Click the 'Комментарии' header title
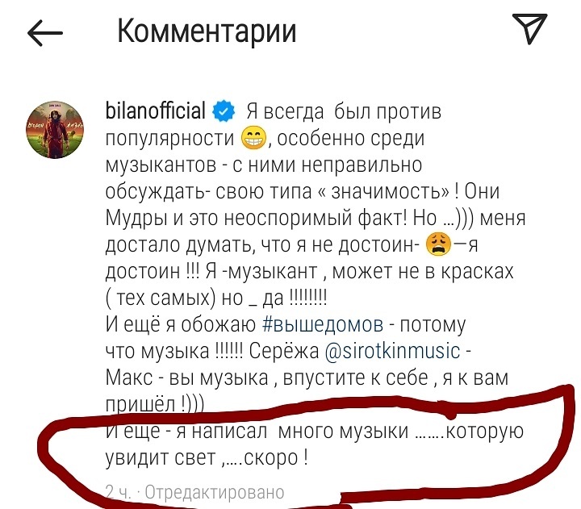 click(x=207, y=31)
